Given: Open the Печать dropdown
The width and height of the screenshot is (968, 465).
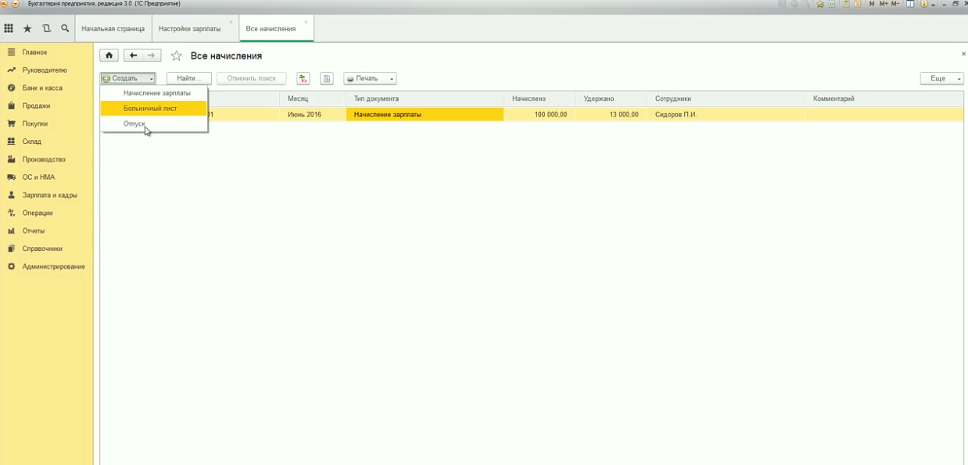Looking at the screenshot, I should click(370, 78).
